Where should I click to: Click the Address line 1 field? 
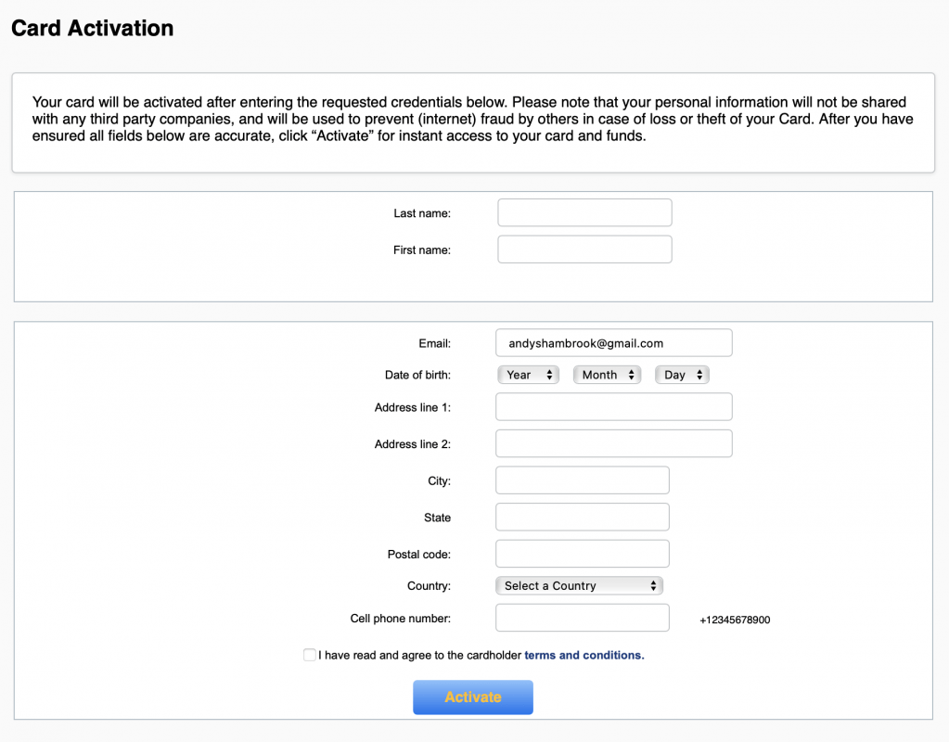(x=613, y=407)
